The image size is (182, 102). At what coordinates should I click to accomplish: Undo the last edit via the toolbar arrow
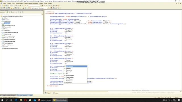21,6
